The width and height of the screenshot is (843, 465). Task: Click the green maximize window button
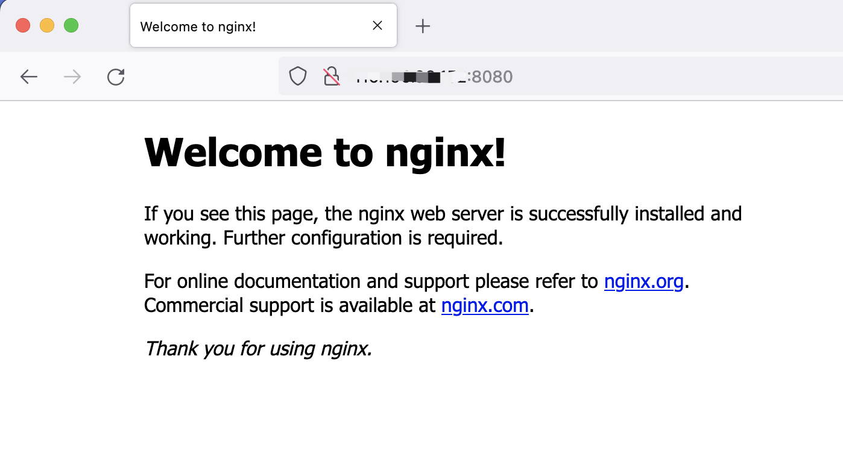click(71, 25)
